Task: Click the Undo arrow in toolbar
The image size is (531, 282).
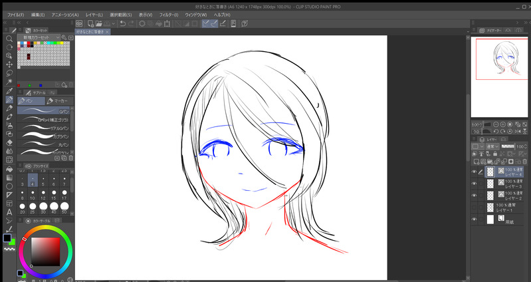Action: [x=122, y=23]
